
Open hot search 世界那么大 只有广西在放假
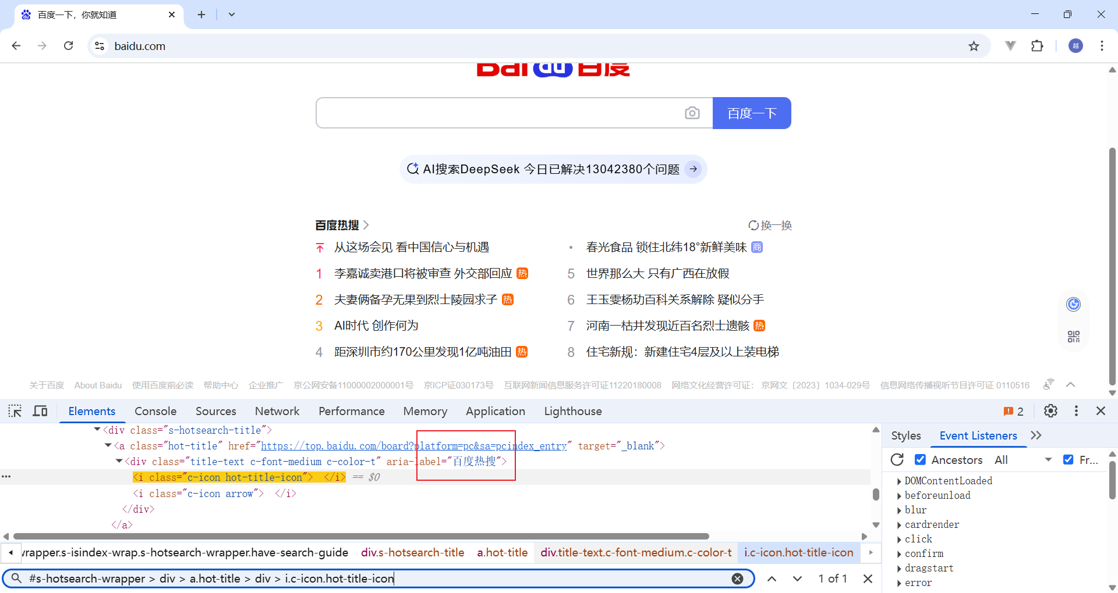(657, 273)
